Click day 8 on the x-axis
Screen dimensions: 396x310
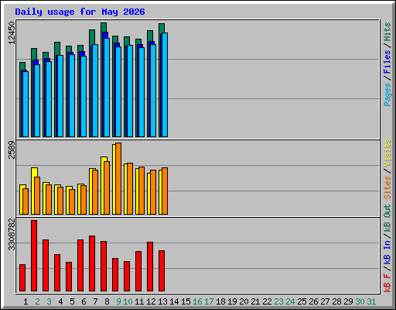pos(107,301)
